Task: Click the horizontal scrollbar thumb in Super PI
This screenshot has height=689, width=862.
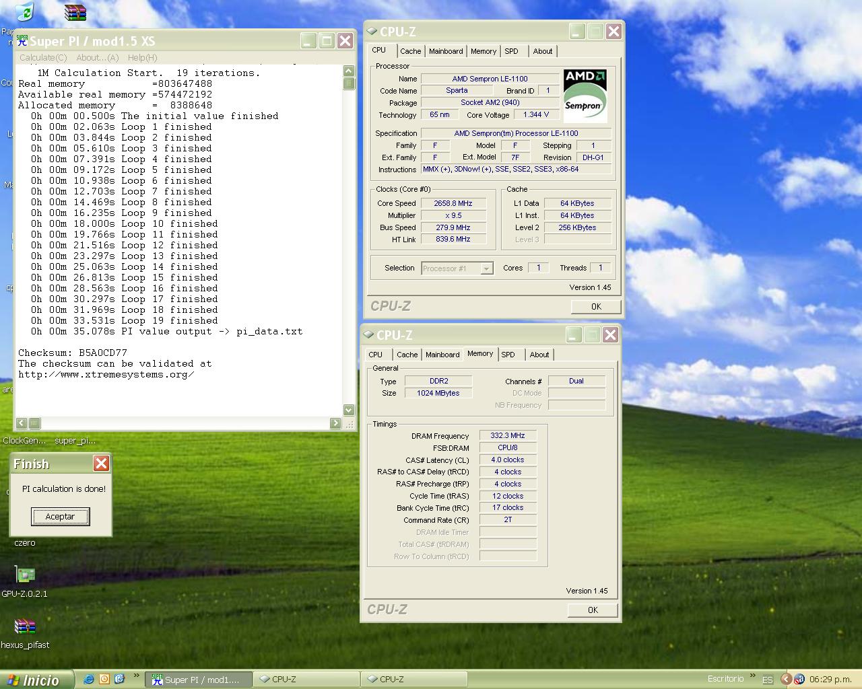Action: tap(34, 423)
